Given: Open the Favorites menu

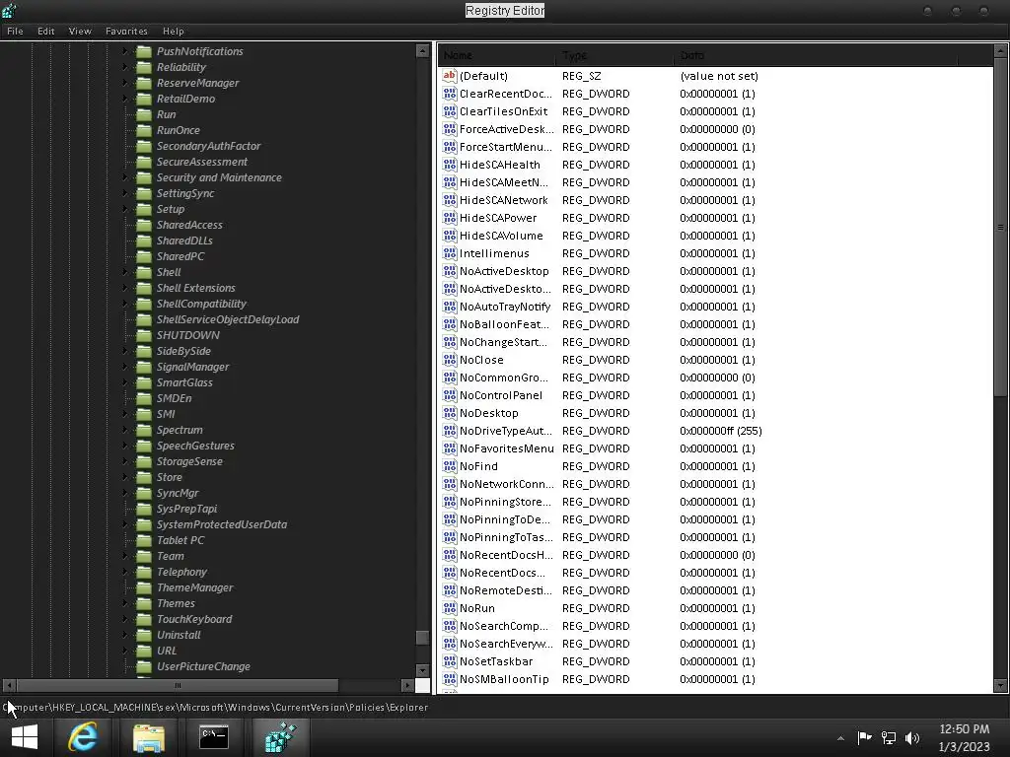Looking at the screenshot, I should pos(126,31).
